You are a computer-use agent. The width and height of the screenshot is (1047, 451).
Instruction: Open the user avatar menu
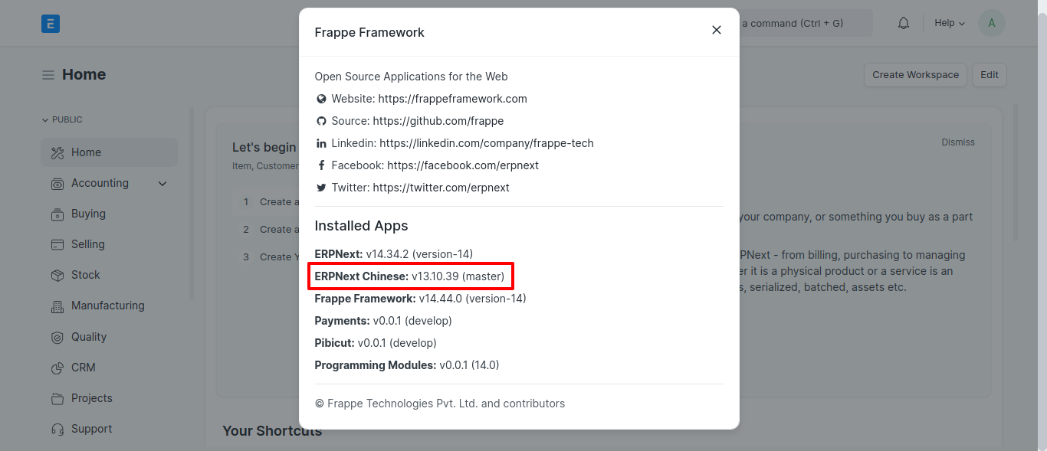click(x=992, y=23)
